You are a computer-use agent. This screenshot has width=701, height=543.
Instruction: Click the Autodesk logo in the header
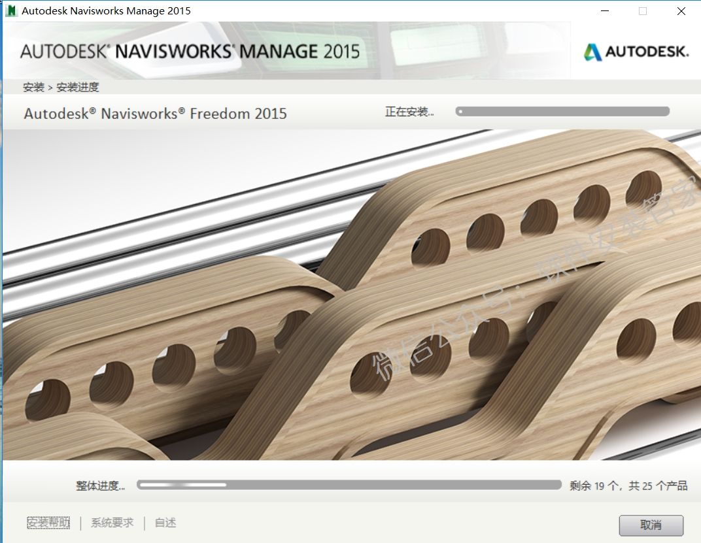coord(636,52)
